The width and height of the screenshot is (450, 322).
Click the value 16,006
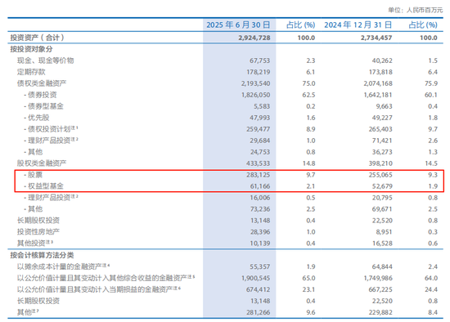click(260, 198)
